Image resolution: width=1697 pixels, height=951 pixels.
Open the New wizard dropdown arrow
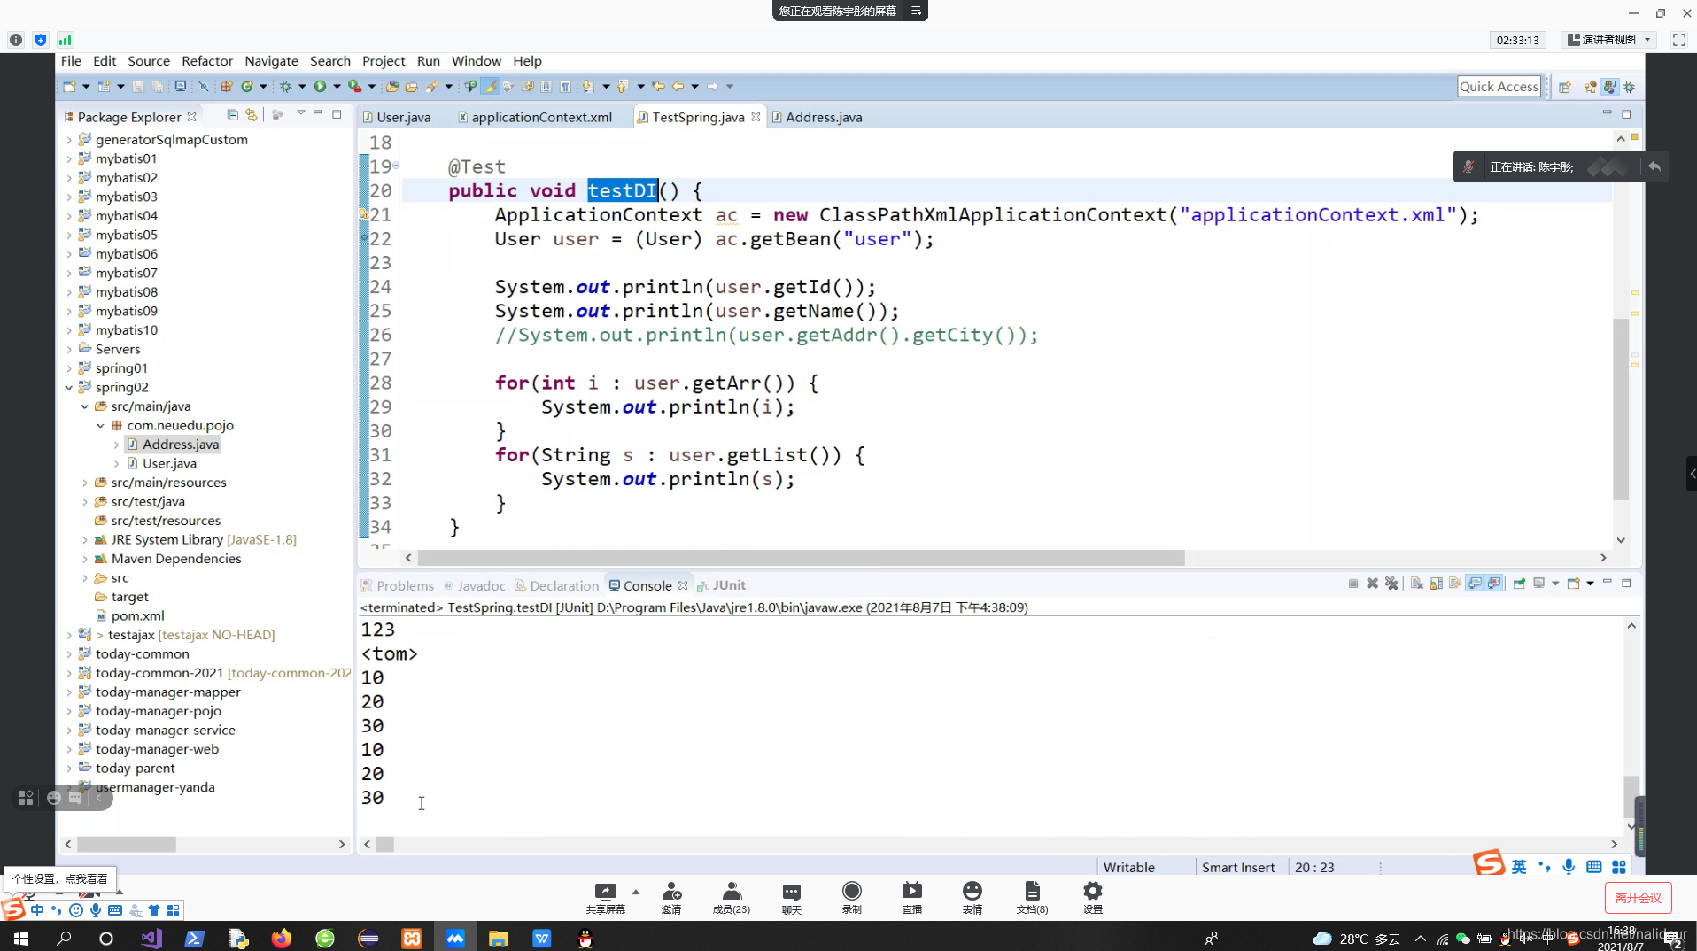point(86,87)
